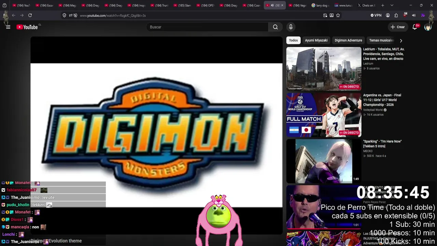
Task: Show more filter chips with right arrow
Action: (x=401, y=41)
